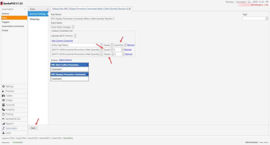Viewport: 270px width, 145px height.
Task: Open the Inventory section icon
Action: pyautogui.click(x=3, y=110)
